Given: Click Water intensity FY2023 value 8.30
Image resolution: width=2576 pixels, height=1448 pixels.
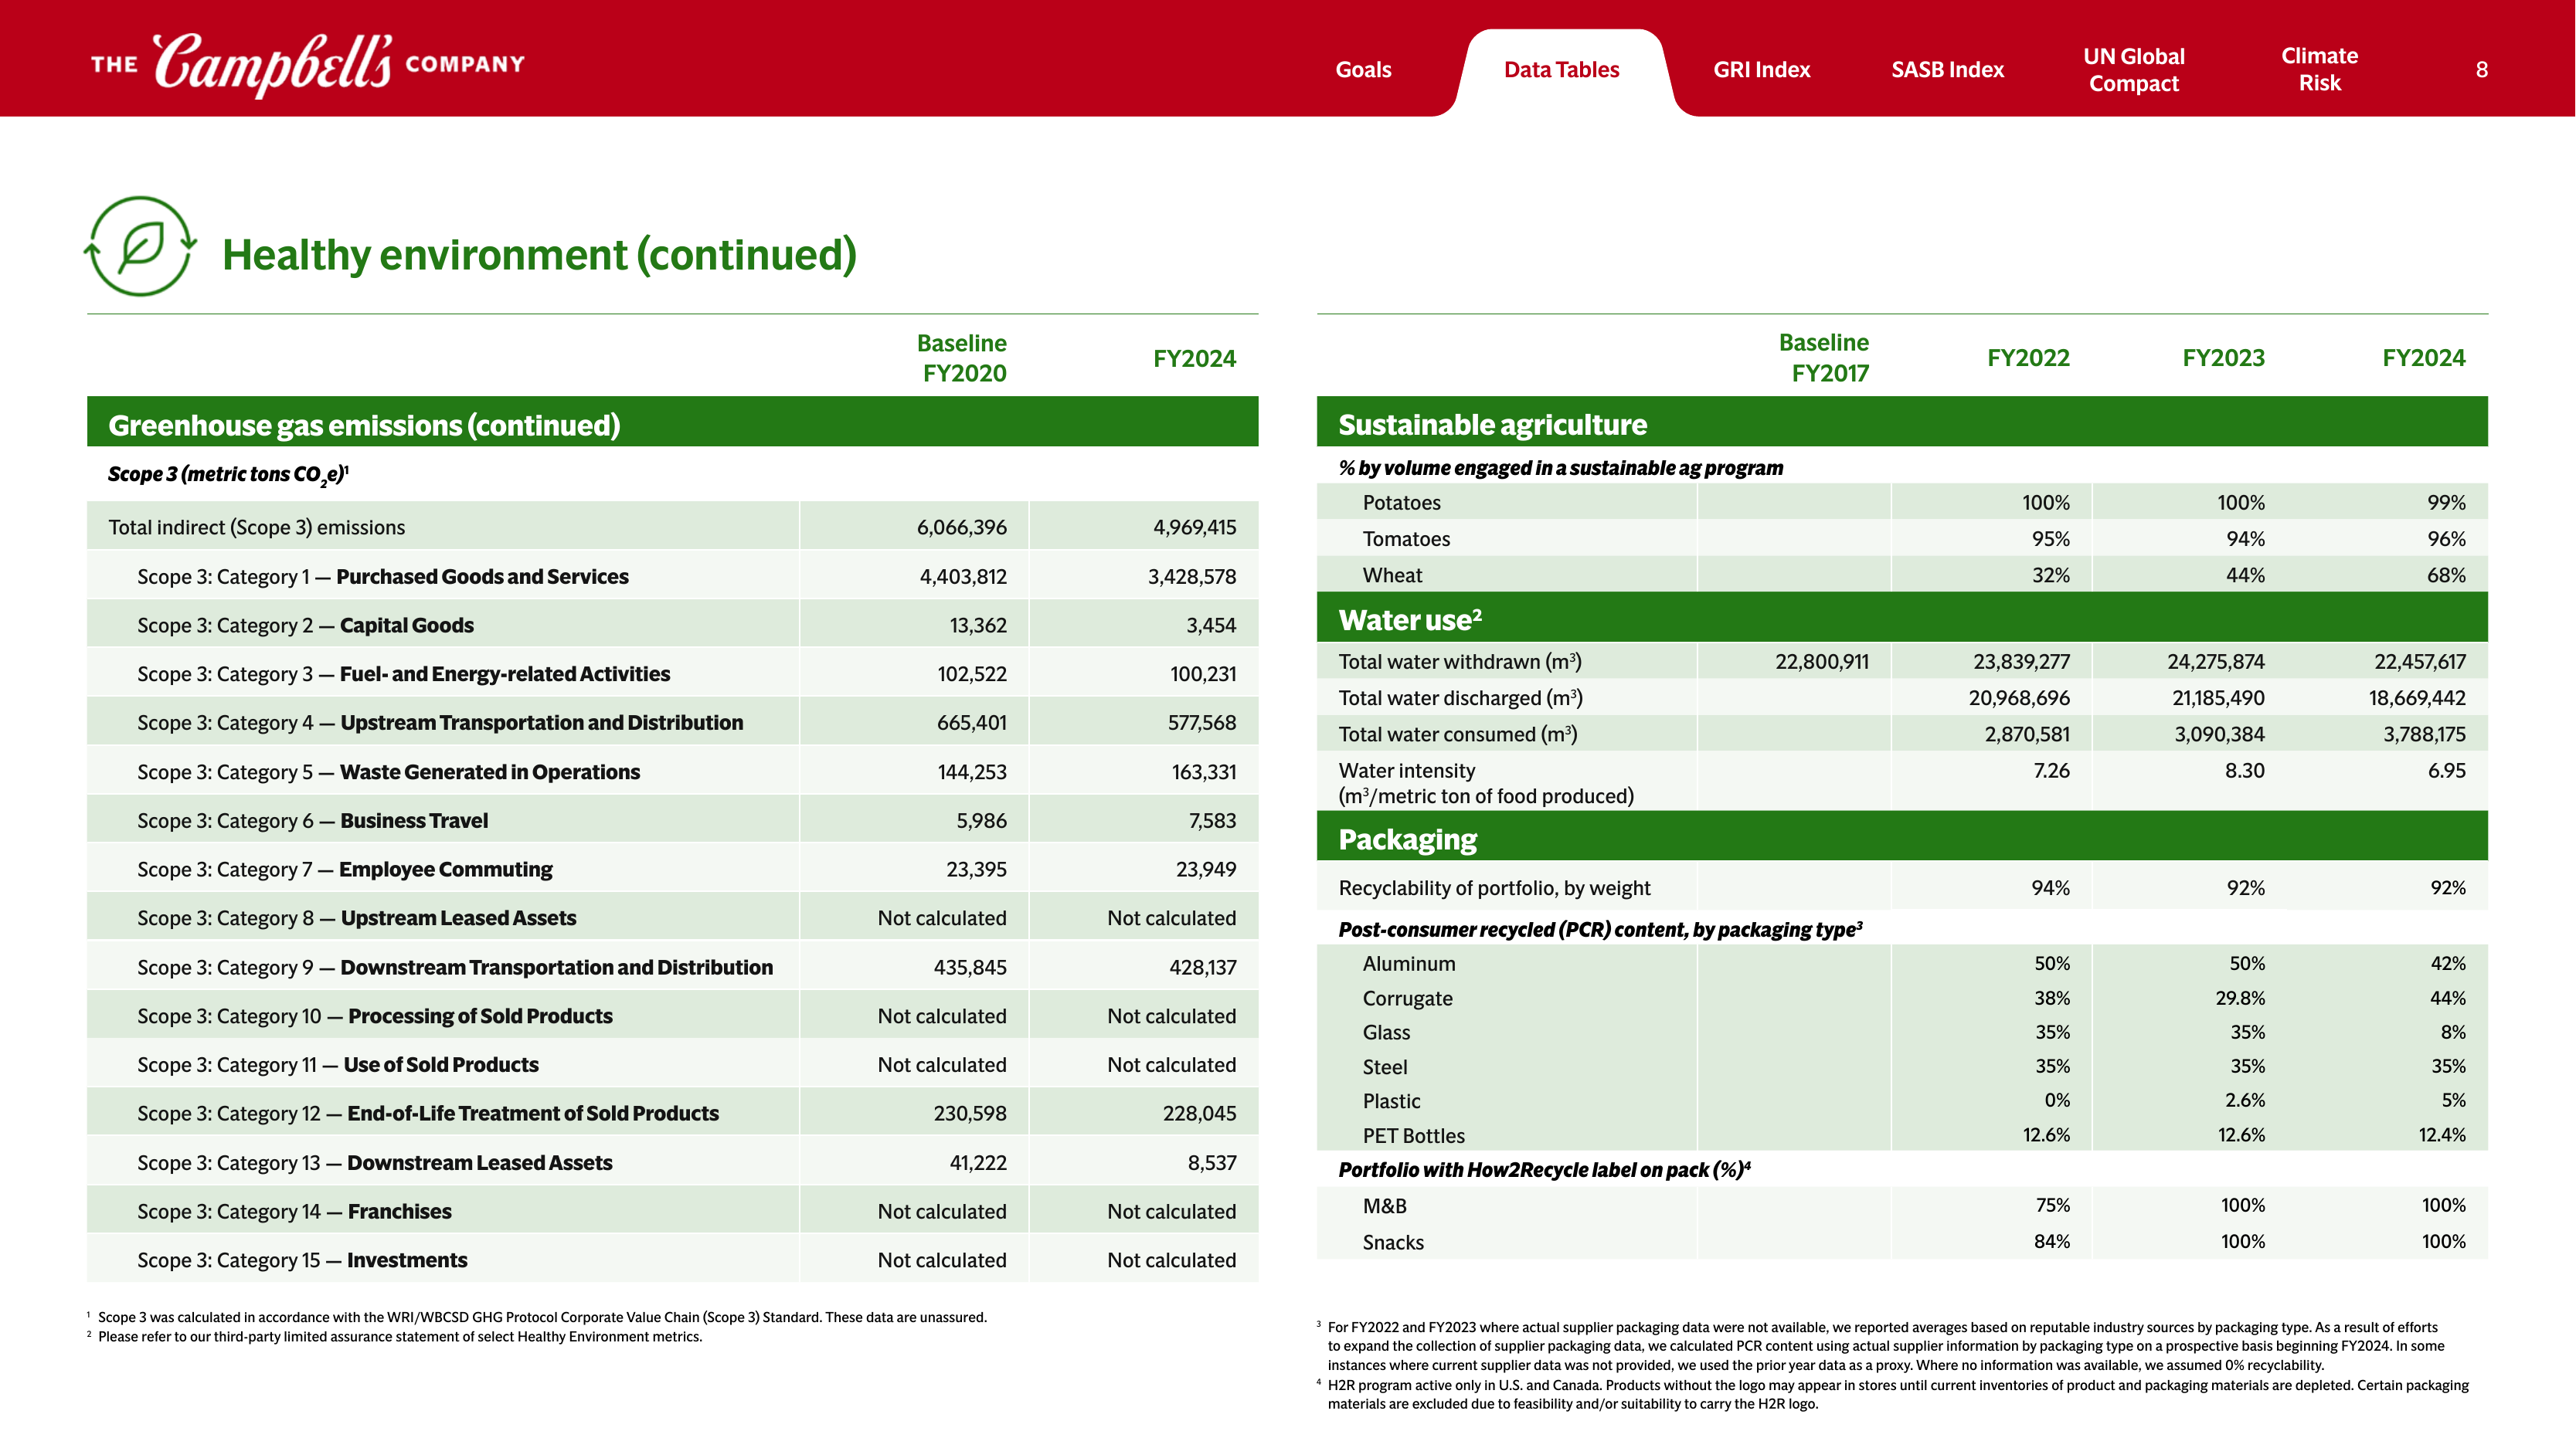Looking at the screenshot, I should point(2244,771).
